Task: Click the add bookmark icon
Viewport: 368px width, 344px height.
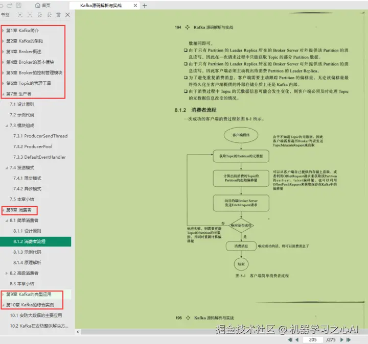Action: pyautogui.click(x=40, y=15)
